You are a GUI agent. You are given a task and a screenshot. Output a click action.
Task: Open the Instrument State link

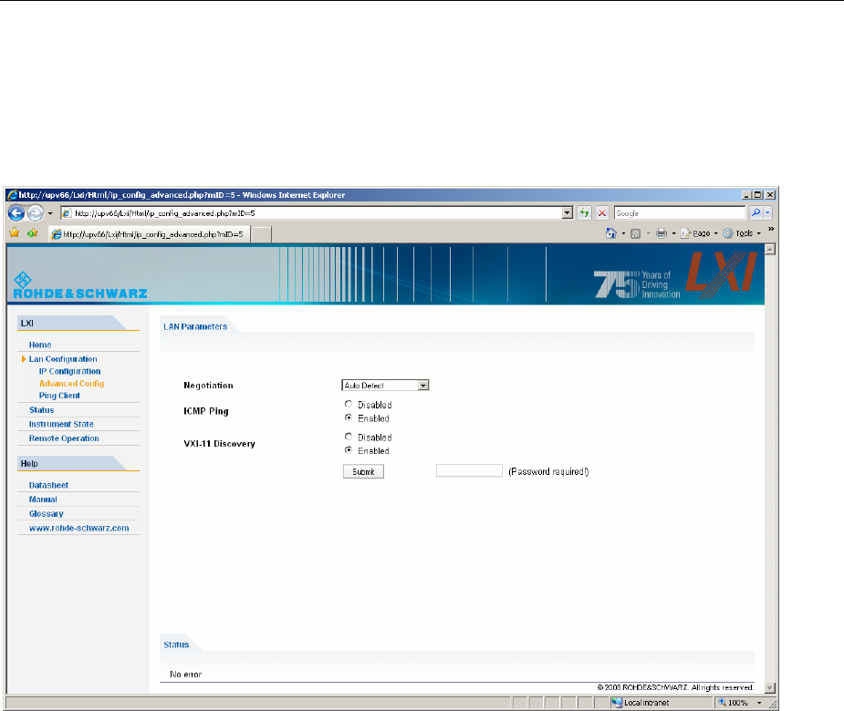tap(61, 424)
